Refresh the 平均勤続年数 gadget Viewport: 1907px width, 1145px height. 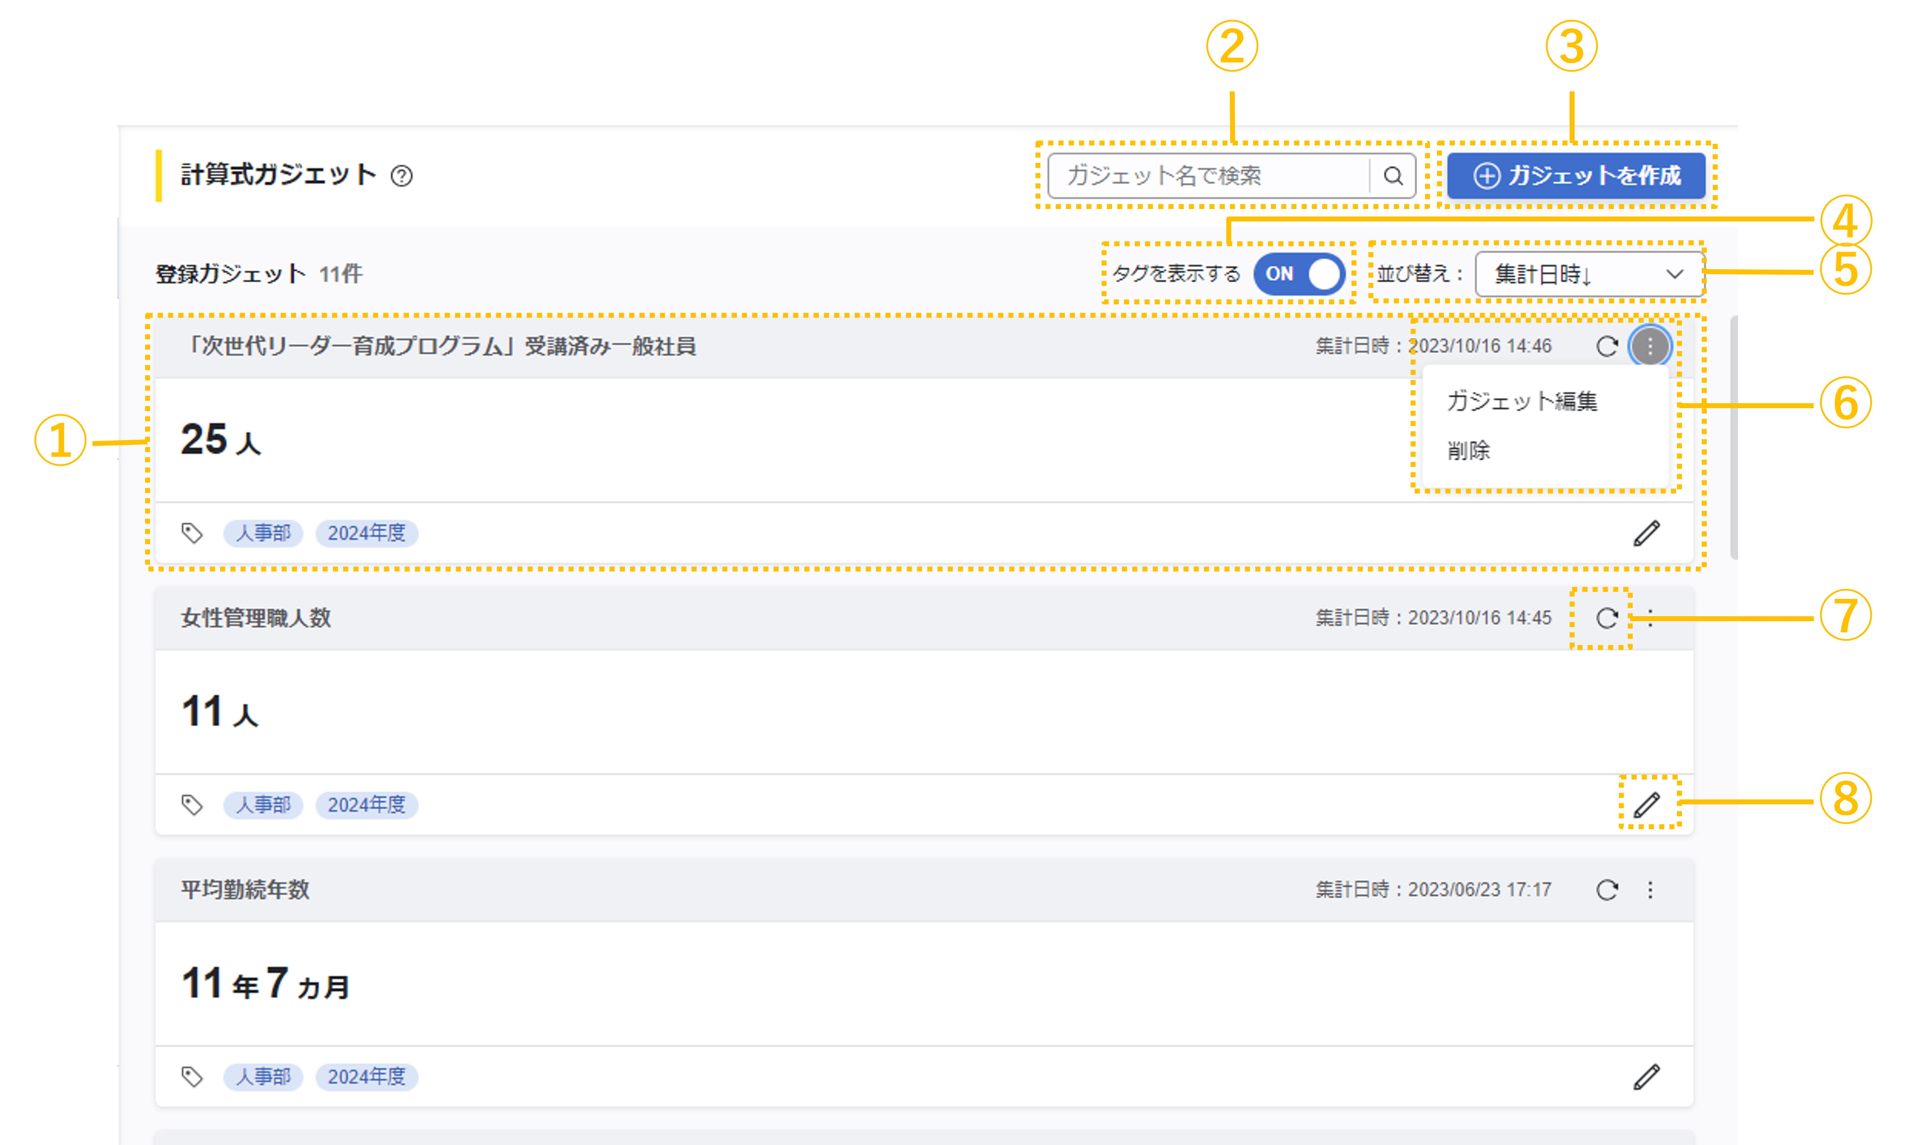click(1607, 890)
